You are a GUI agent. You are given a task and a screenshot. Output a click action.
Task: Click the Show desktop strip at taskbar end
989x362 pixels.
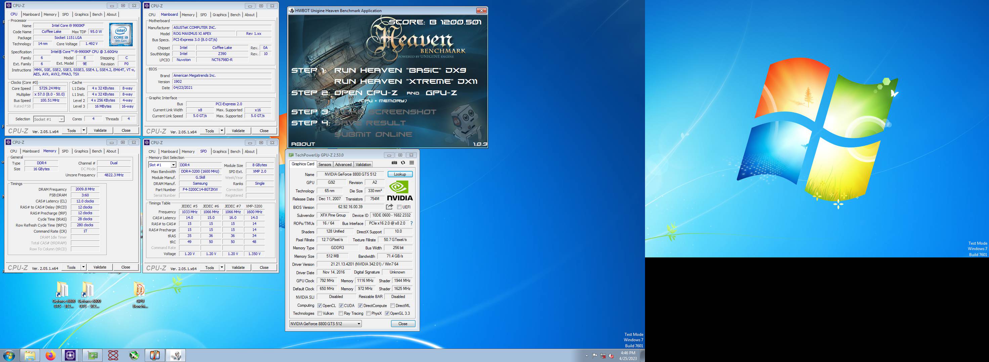(x=643, y=356)
